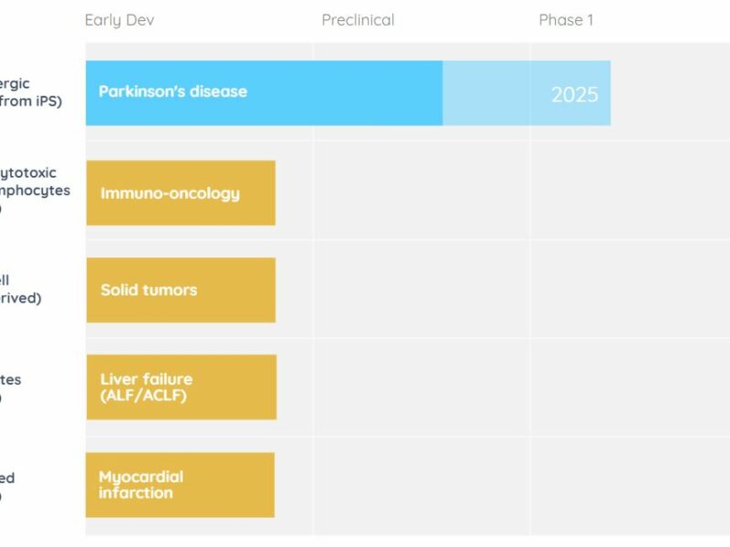
Task: Click the cytotoxic lymphocytes row label
Action: [35, 191]
